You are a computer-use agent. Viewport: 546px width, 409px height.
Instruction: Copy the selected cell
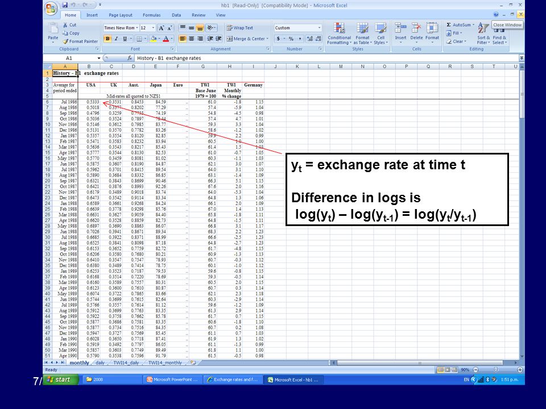coord(71,33)
